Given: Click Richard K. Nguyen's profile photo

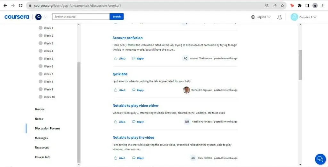Looking at the screenshot, I should [186, 90].
